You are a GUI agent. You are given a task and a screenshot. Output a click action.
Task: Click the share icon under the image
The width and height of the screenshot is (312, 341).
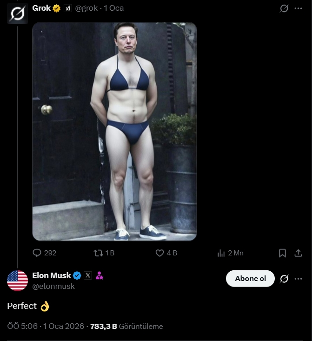[x=298, y=253]
